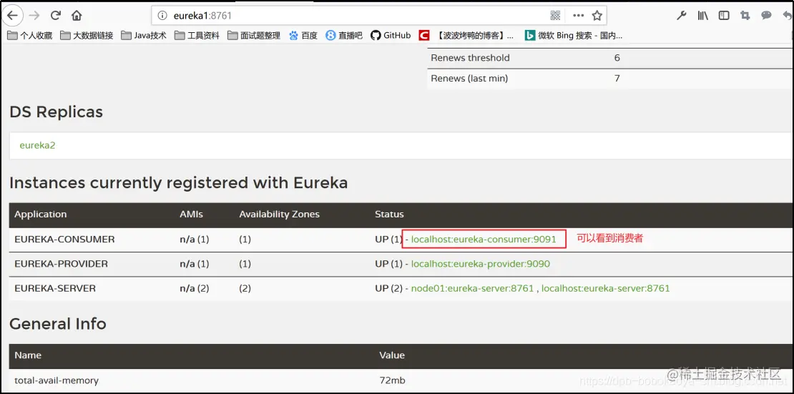Image resolution: width=794 pixels, height=394 pixels.
Task: Open node01:eureka-server:8761 instance link
Action: (472, 289)
